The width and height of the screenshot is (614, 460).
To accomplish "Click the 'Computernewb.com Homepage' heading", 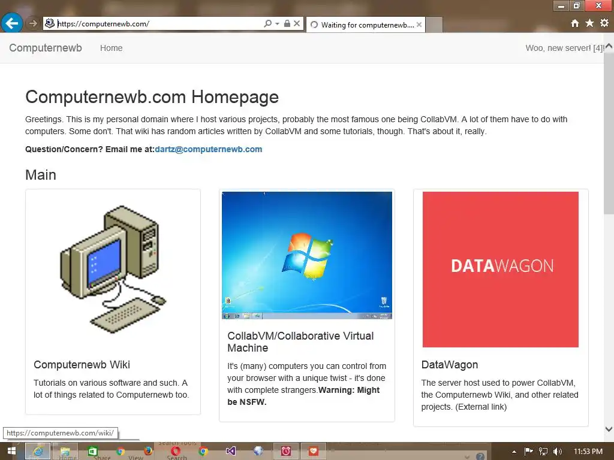I will pos(152,97).
